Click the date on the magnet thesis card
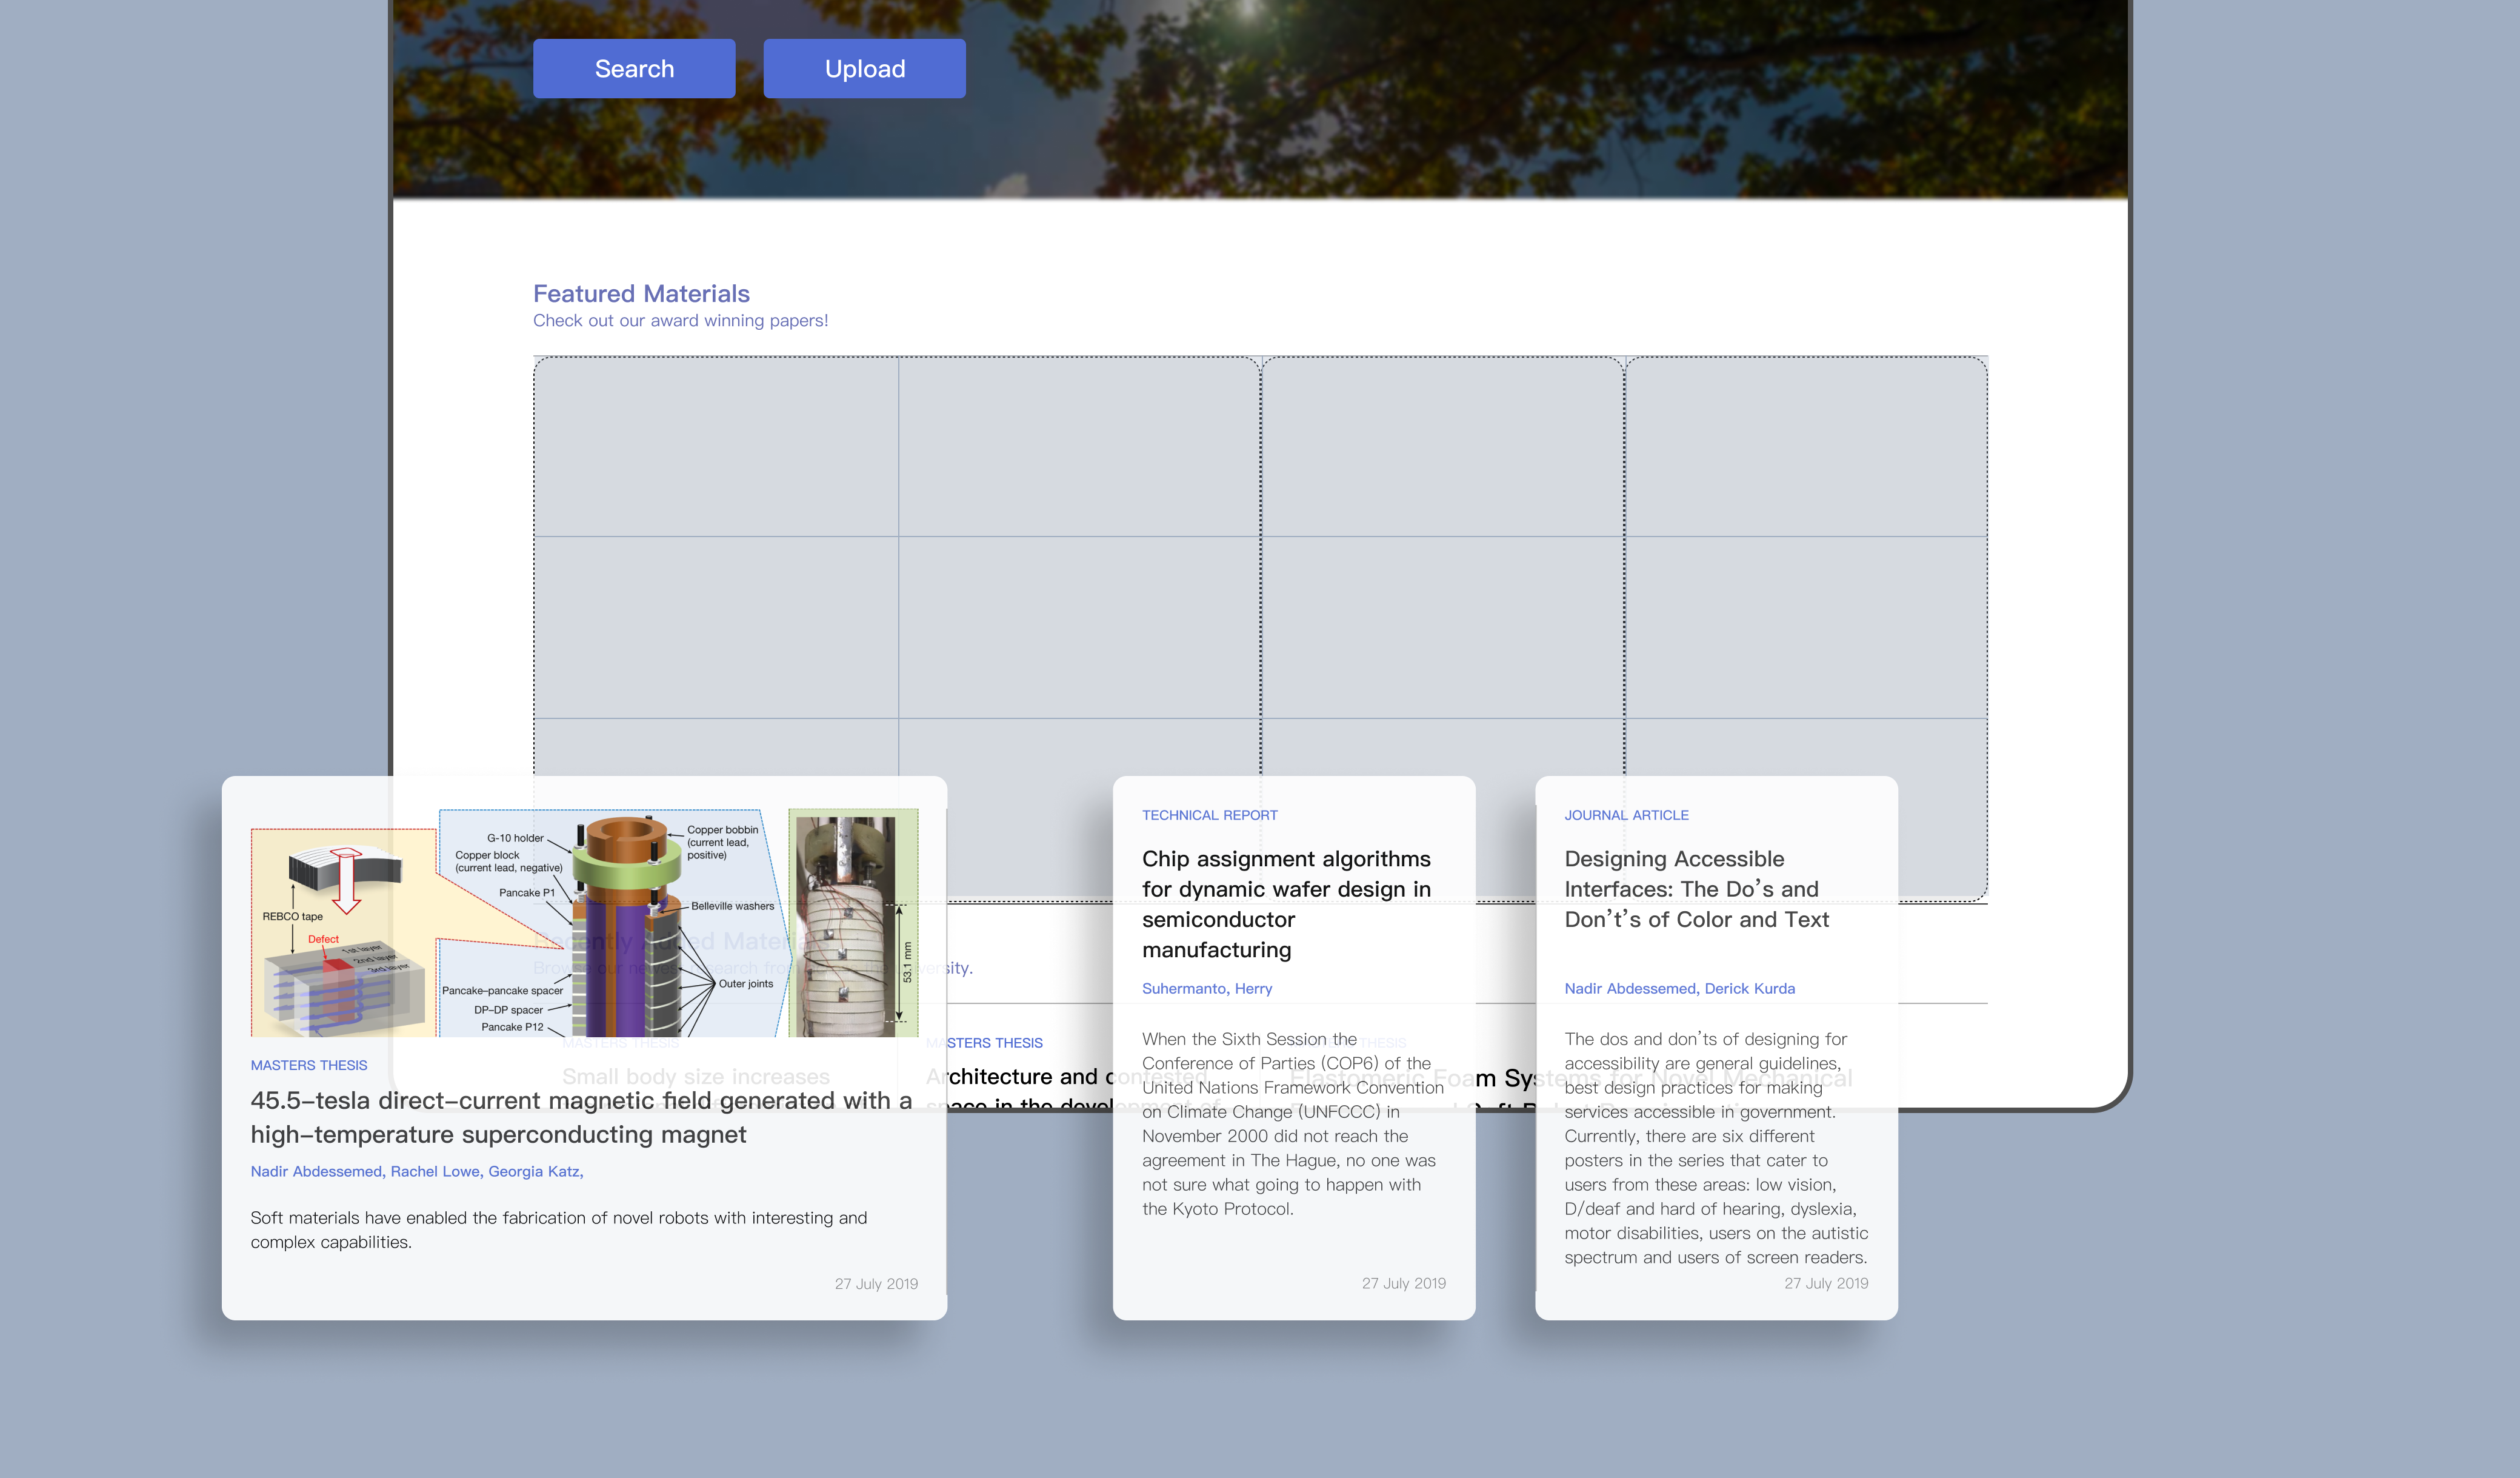This screenshot has height=1478, width=2520. point(876,1283)
